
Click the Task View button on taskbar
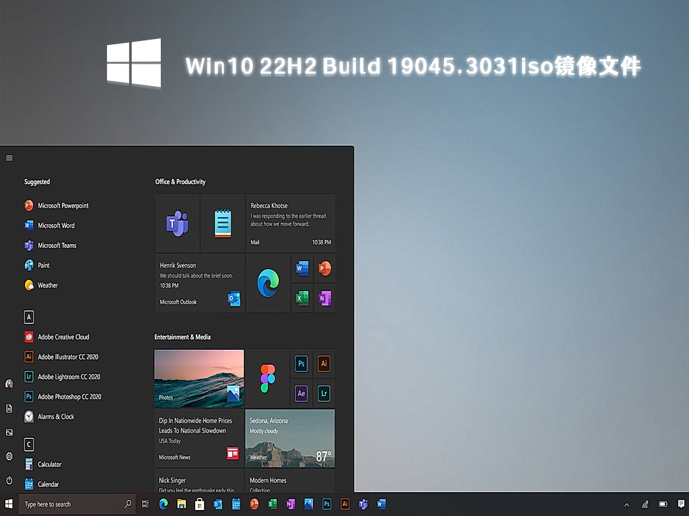point(145,504)
